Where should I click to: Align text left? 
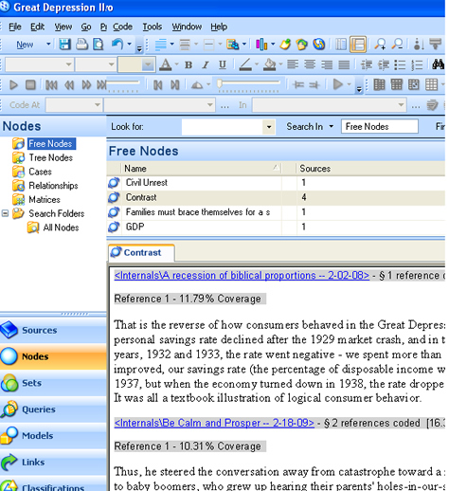[x=293, y=64]
